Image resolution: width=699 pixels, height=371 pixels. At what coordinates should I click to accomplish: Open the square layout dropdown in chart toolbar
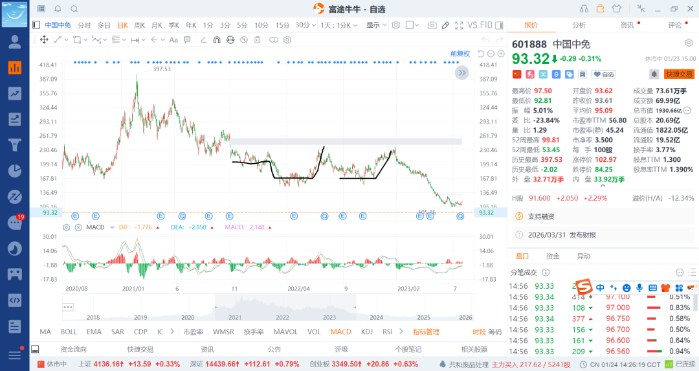[412, 25]
